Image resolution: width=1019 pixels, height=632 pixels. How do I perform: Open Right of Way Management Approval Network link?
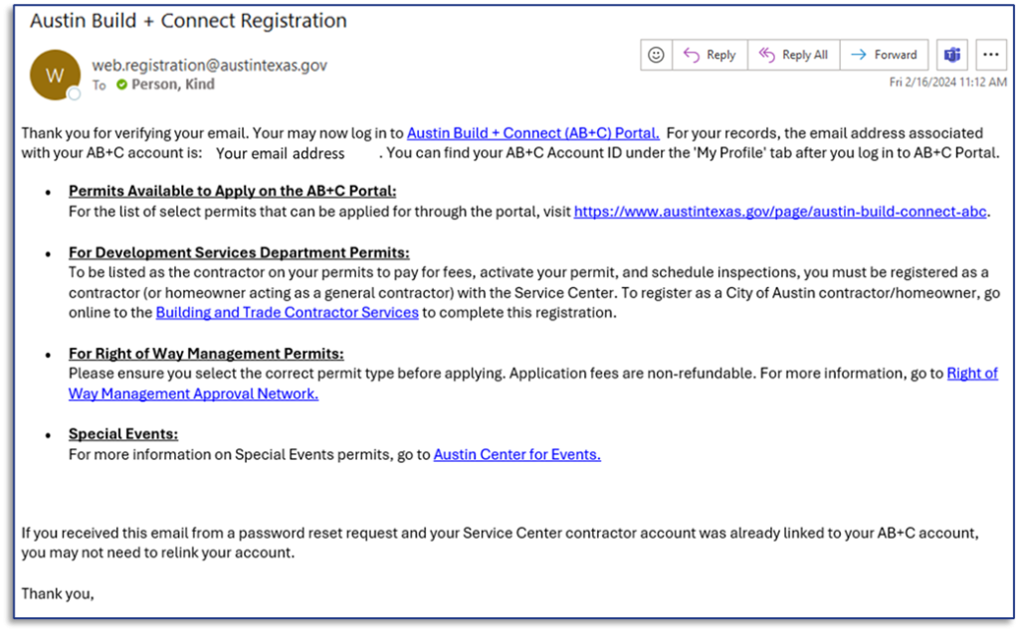[x=192, y=394]
